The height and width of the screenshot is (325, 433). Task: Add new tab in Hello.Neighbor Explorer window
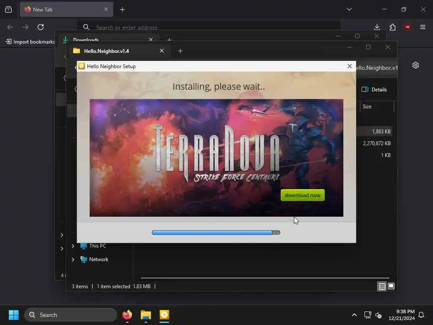tap(180, 51)
